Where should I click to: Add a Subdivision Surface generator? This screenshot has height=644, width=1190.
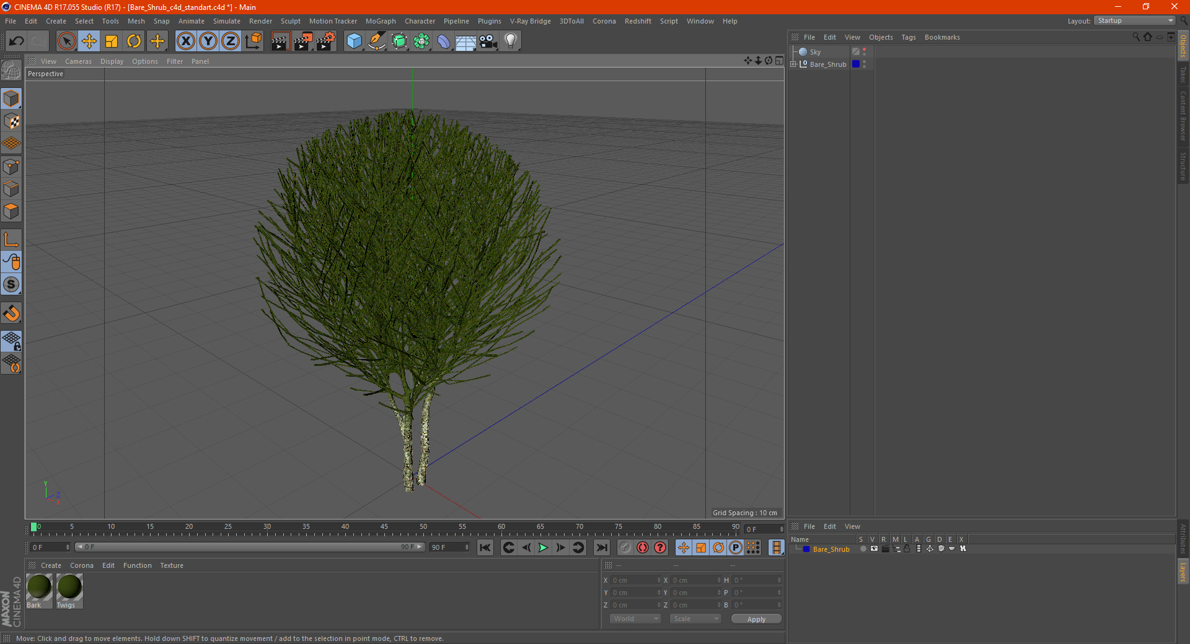[399, 41]
